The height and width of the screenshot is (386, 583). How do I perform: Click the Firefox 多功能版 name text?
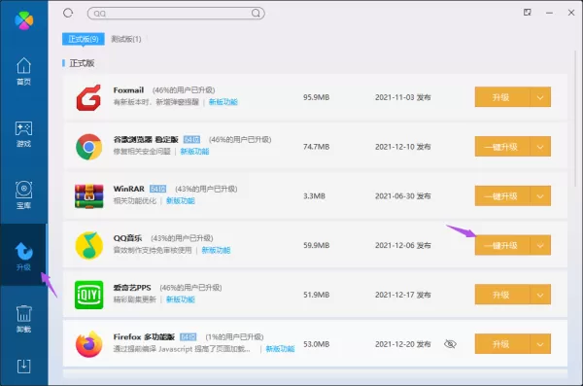144,336
